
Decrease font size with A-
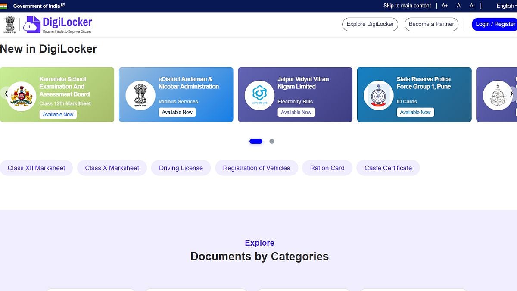472,6
